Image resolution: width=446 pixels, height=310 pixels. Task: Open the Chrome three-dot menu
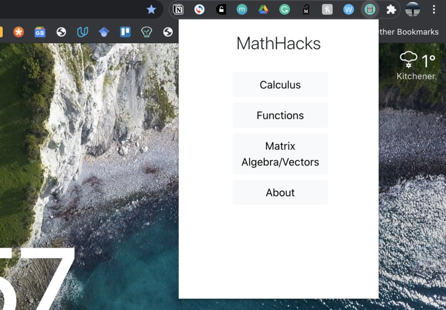434,9
